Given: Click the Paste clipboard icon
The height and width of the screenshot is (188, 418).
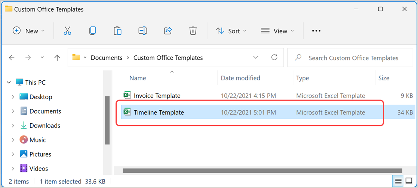Looking at the screenshot, I should point(117,31).
